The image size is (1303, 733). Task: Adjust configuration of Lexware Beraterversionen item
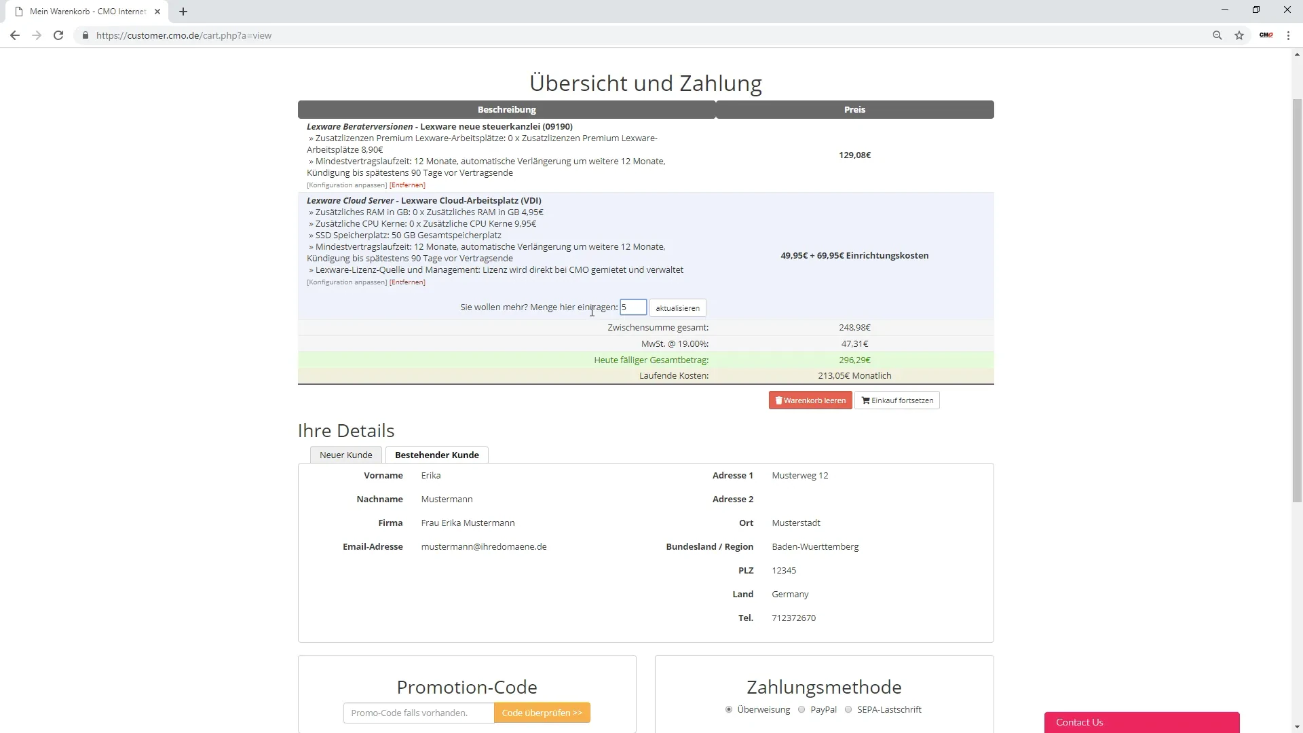pos(347,185)
